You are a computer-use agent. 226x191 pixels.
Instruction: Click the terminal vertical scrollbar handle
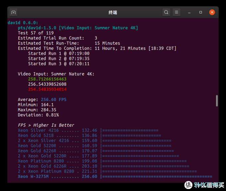coord(217,101)
